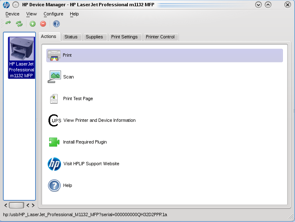Open help contents via toolbar question-mark icon

click(x=56, y=24)
